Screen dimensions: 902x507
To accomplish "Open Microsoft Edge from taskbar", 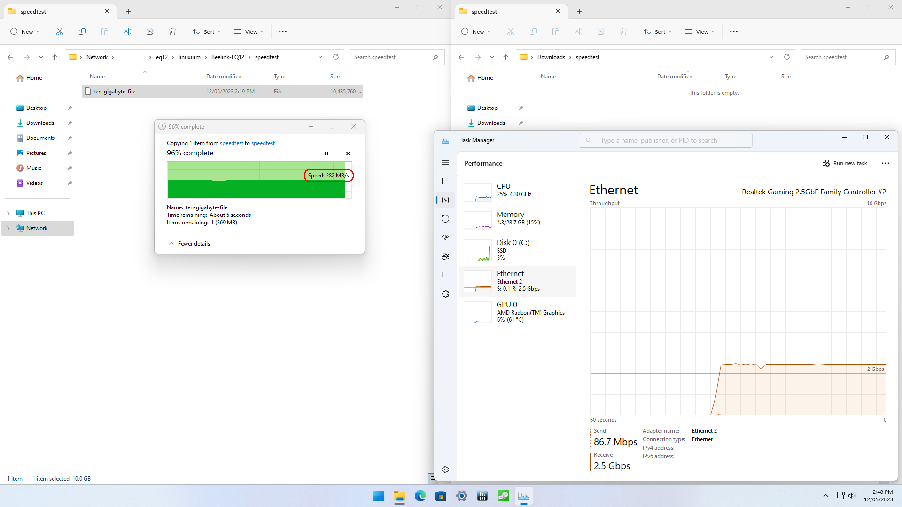I will pyautogui.click(x=420, y=496).
